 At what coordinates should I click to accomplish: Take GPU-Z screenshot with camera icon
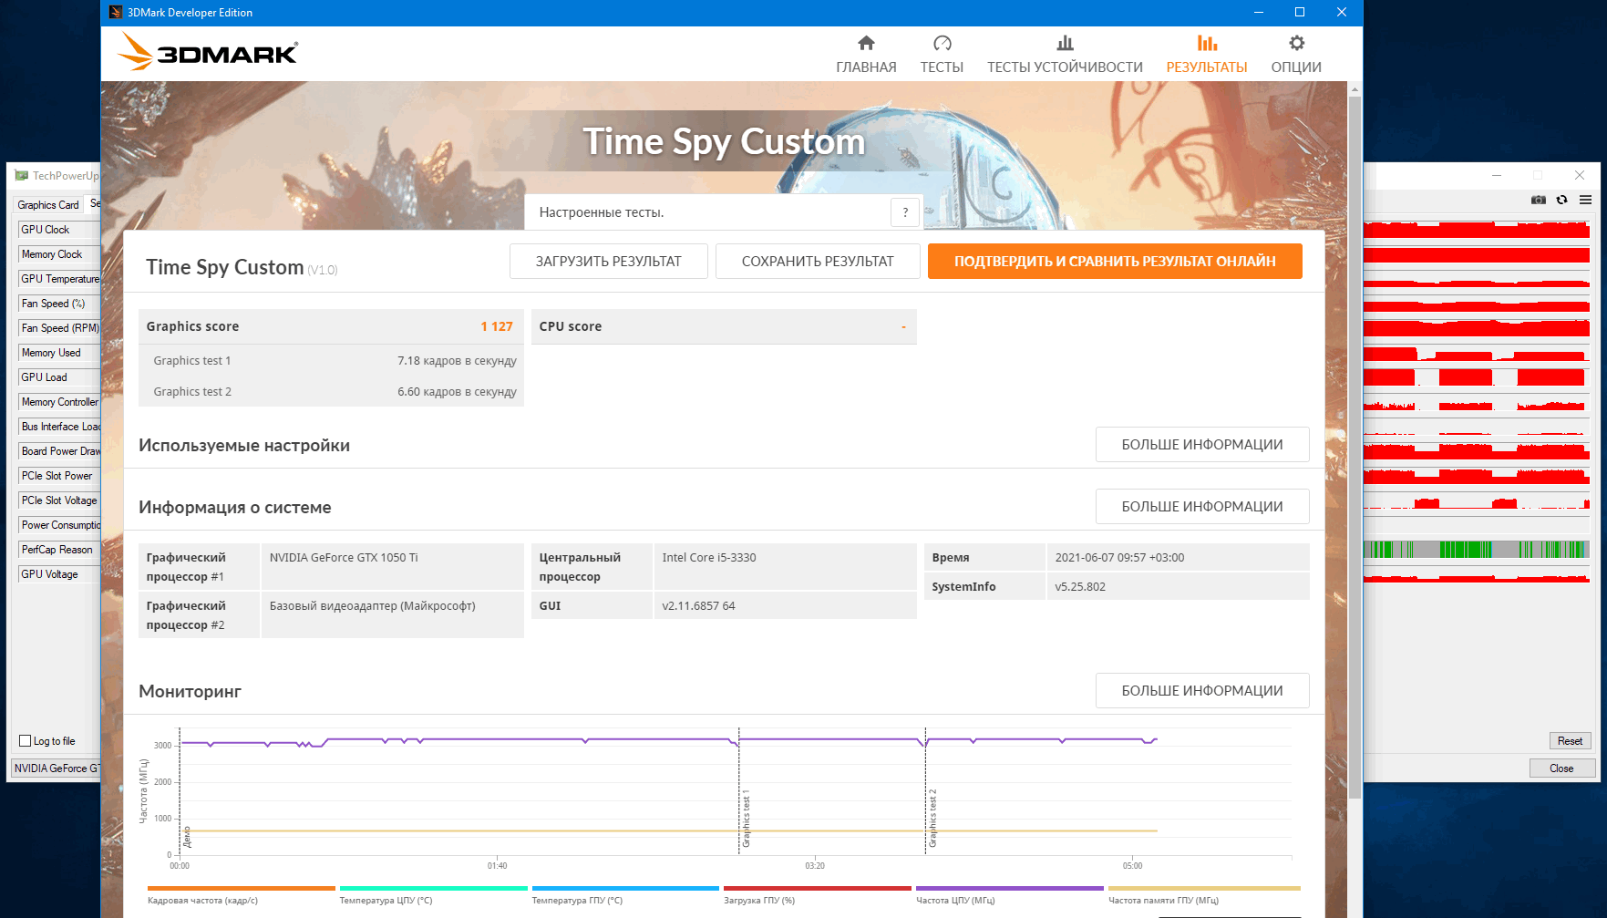click(1539, 200)
